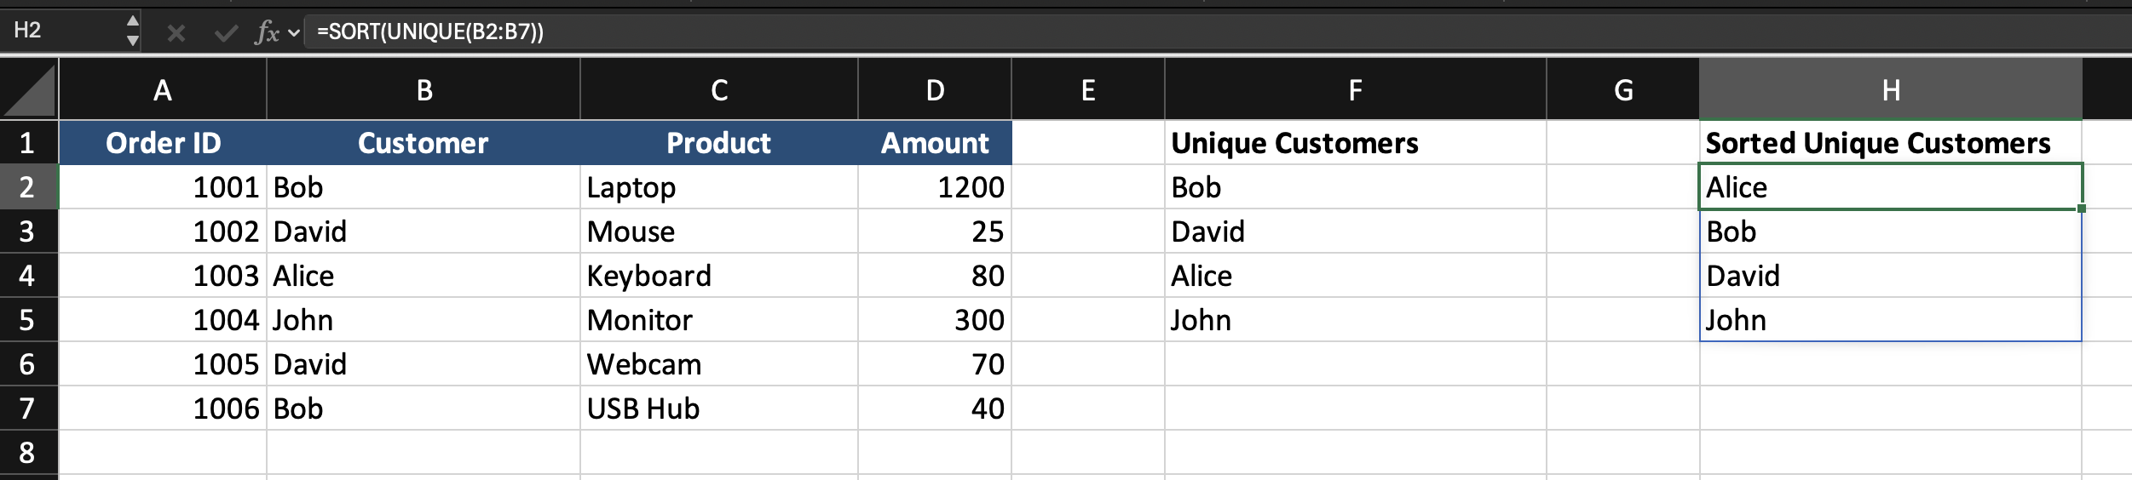This screenshot has height=480, width=2132.
Task: Click the fill handle on cell H2
Action: point(2081,209)
